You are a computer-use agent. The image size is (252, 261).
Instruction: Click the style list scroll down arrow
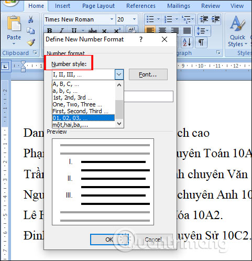point(119,124)
